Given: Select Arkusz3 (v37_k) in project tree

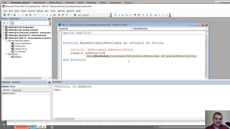Looking at the screenshot, I should [x=21, y=49].
